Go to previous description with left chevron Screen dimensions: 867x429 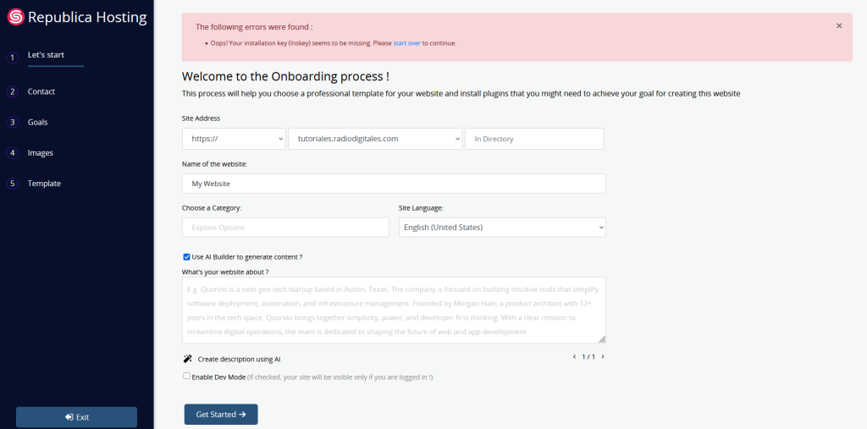pyautogui.click(x=575, y=357)
